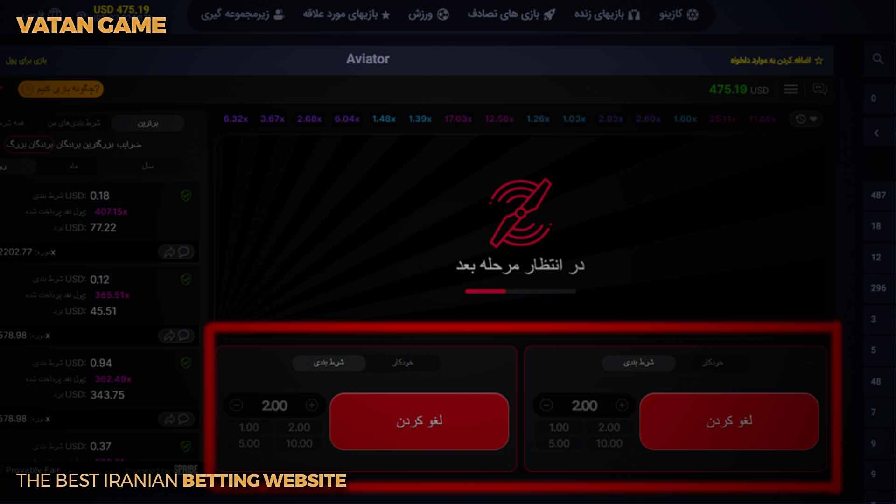Toggle the شرط‌بندی tab right panel
Screen dimensions: 896x504
639,362
